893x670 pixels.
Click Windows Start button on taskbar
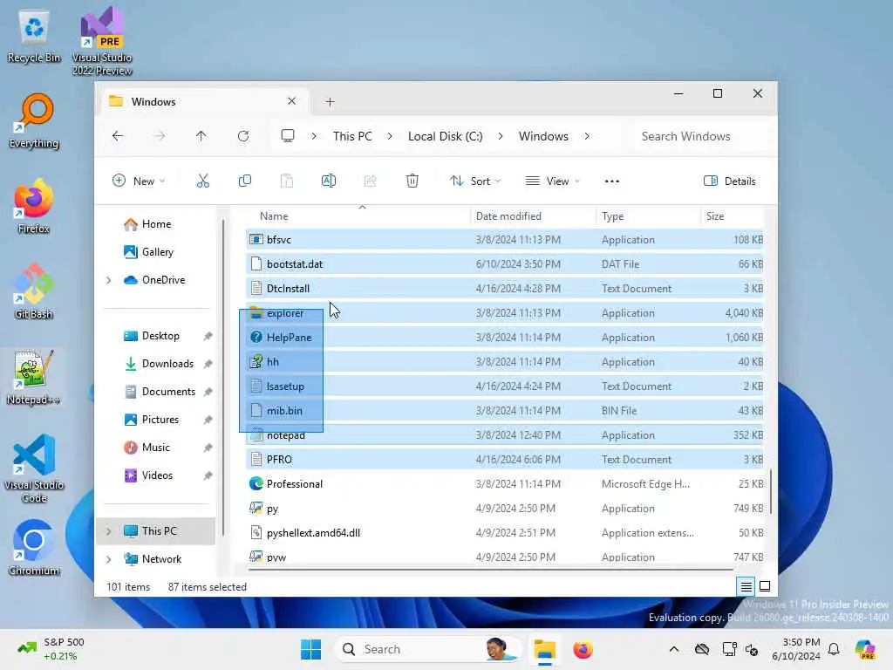click(x=311, y=649)
